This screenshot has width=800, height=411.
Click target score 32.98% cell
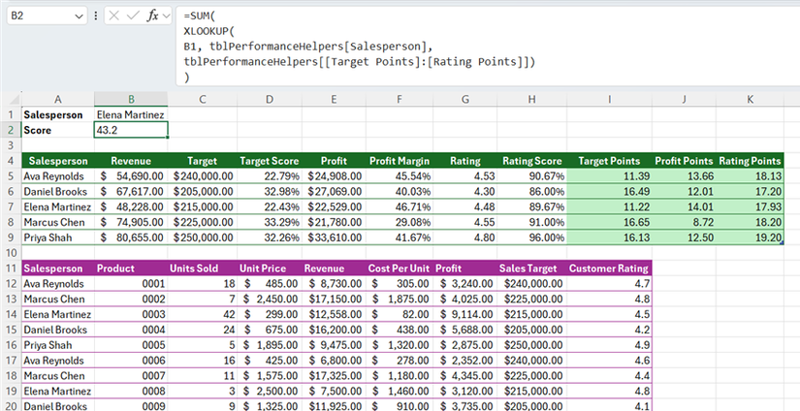click(270, 192)
